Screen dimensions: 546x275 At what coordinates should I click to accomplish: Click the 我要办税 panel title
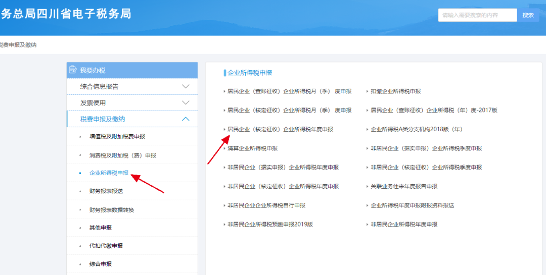[93, 70]
